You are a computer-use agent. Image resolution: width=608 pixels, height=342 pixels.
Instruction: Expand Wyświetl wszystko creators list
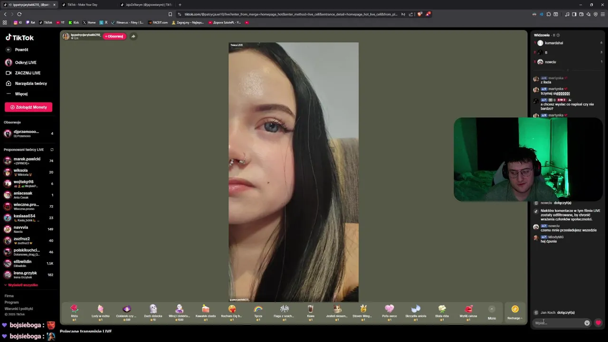(21, 285)
